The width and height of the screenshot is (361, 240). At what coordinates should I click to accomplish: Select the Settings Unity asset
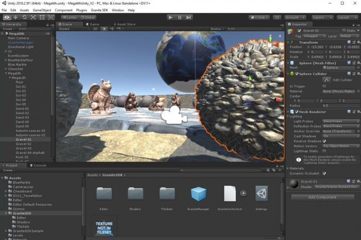261,194
